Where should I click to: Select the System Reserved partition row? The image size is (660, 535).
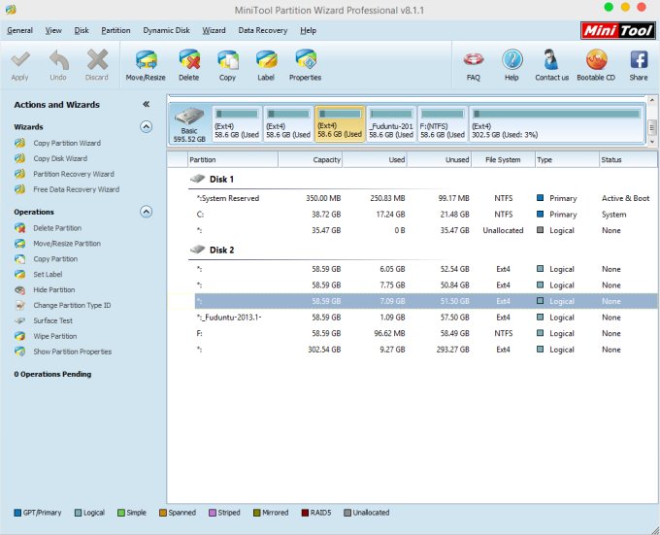click(x=425, y=198)
